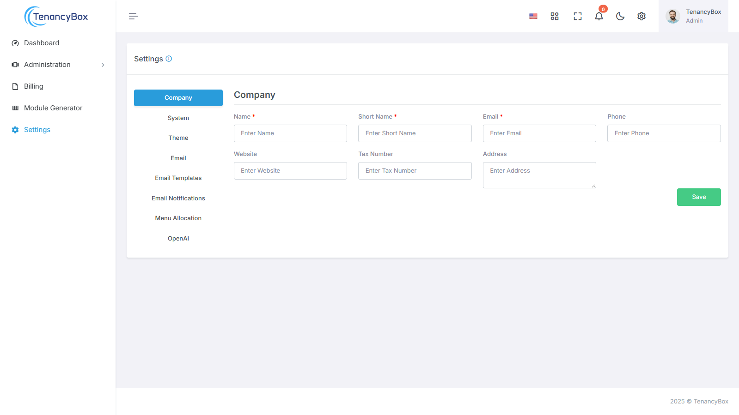
Task: Enter fullscreen mode via top bar icon
Action: coord(578,16)
